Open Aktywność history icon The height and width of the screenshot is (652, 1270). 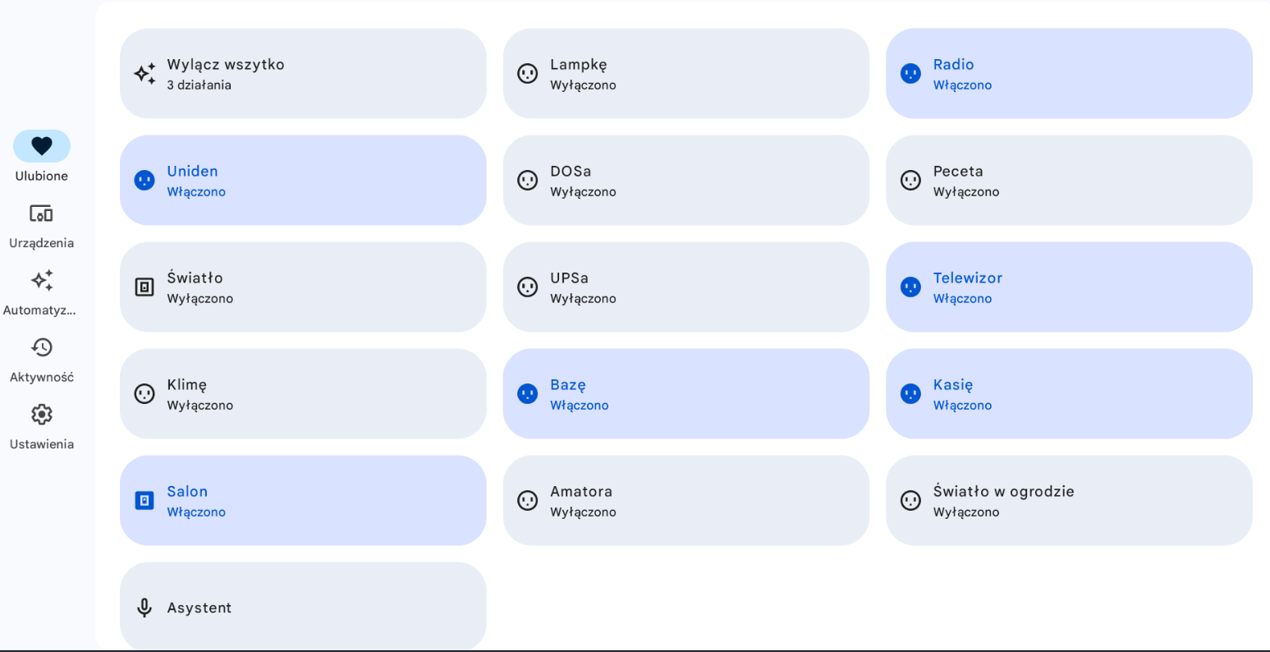[x=42, y=347]
